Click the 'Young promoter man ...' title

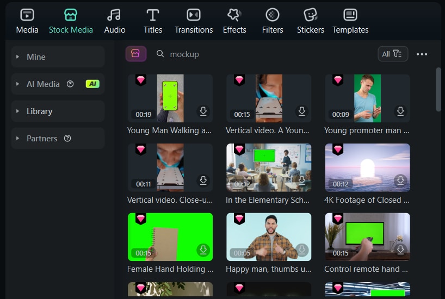click(367, 130)
